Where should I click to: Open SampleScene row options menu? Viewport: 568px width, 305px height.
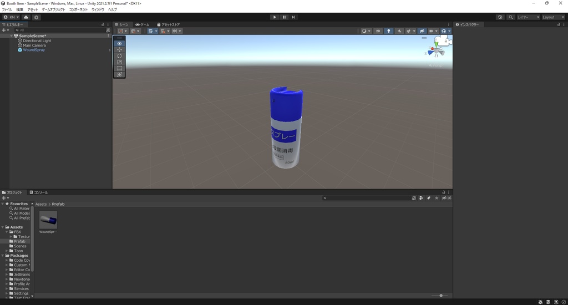pyautogui.click(x=108, y=36)
